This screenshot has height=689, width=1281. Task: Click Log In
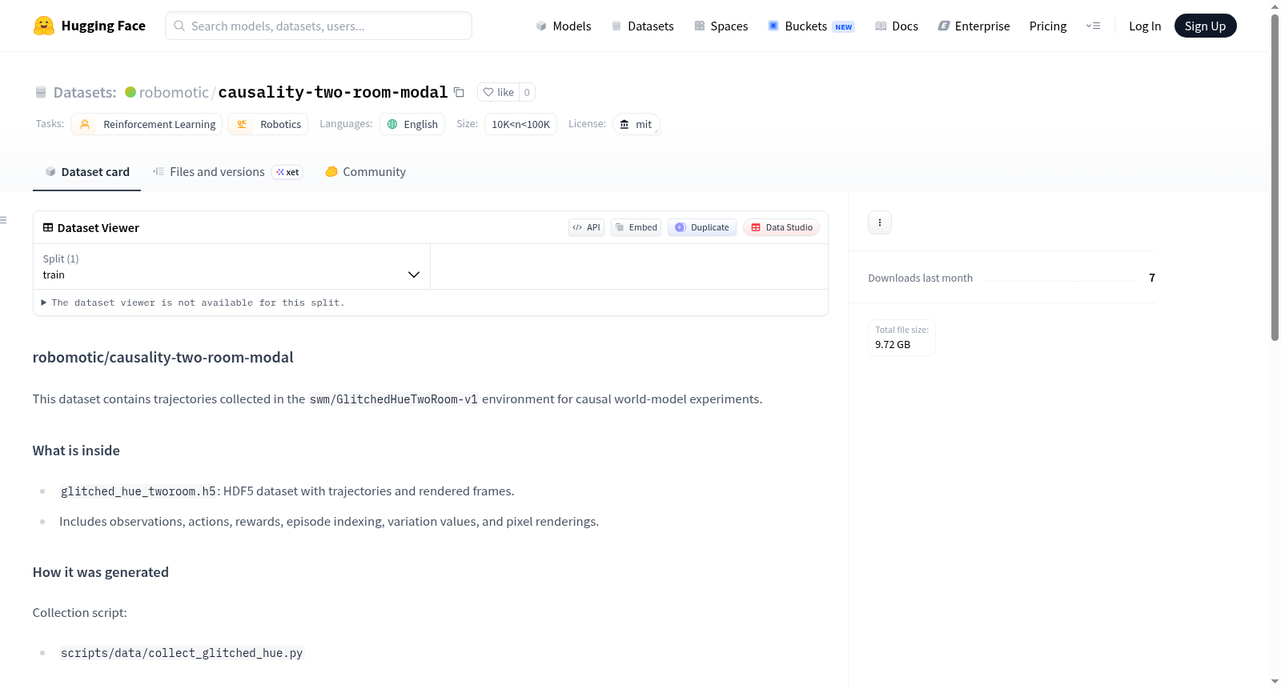[1145, 26]
